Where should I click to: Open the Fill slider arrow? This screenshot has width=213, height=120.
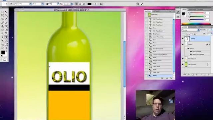pyautogui.click(x=212, y=34)
